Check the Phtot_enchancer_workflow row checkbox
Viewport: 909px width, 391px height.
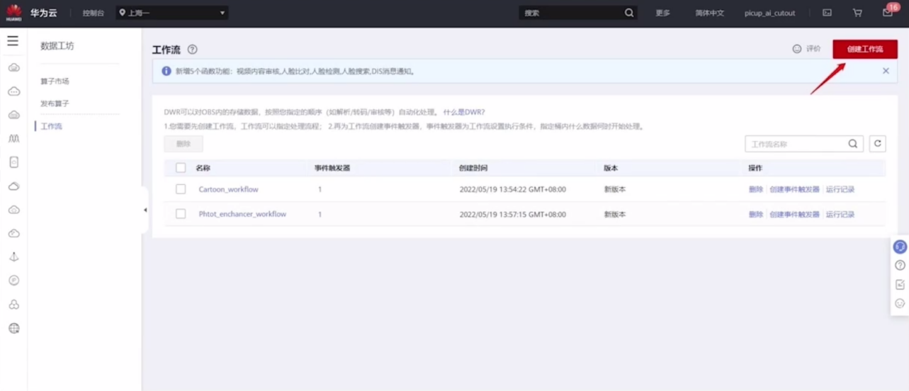pos(181,214)
